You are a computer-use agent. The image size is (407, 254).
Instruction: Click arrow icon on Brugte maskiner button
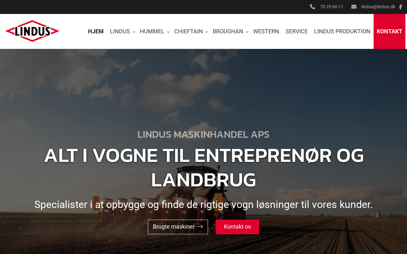click(200, 227)
